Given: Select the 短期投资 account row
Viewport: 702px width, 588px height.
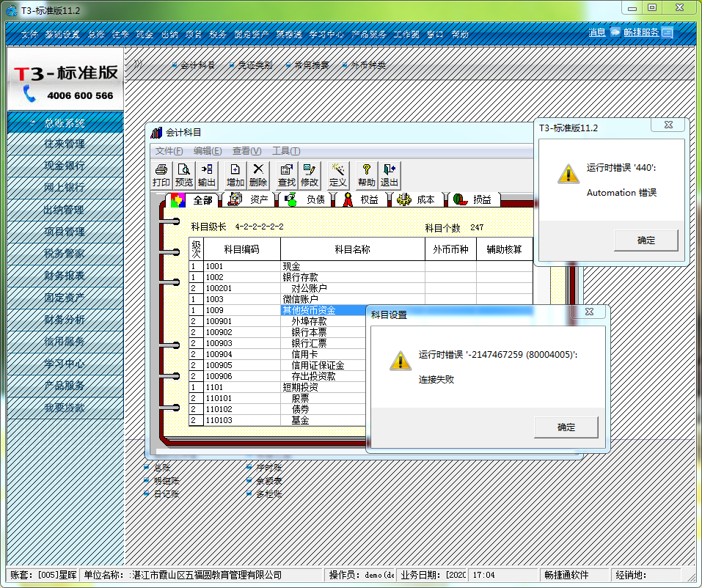Looking at the screenshot, I should (277, 387).
